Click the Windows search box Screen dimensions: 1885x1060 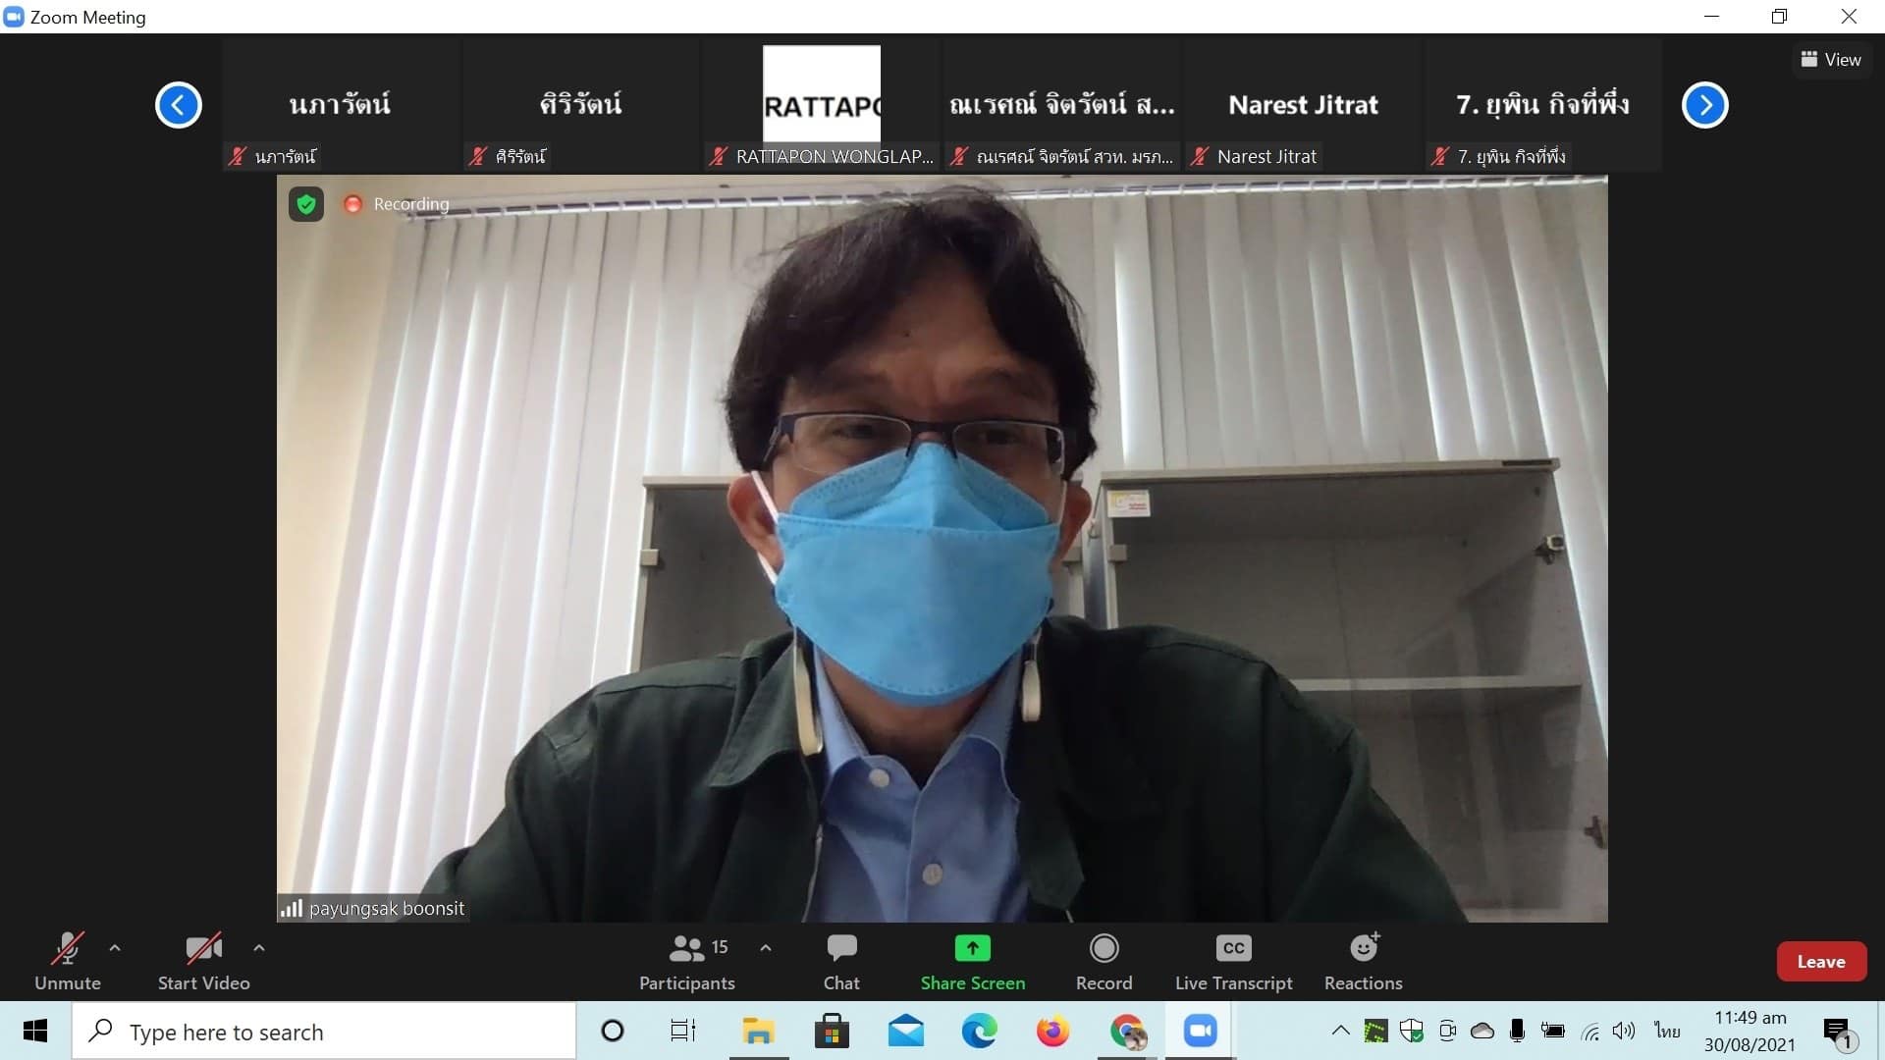click(324, 1032)
